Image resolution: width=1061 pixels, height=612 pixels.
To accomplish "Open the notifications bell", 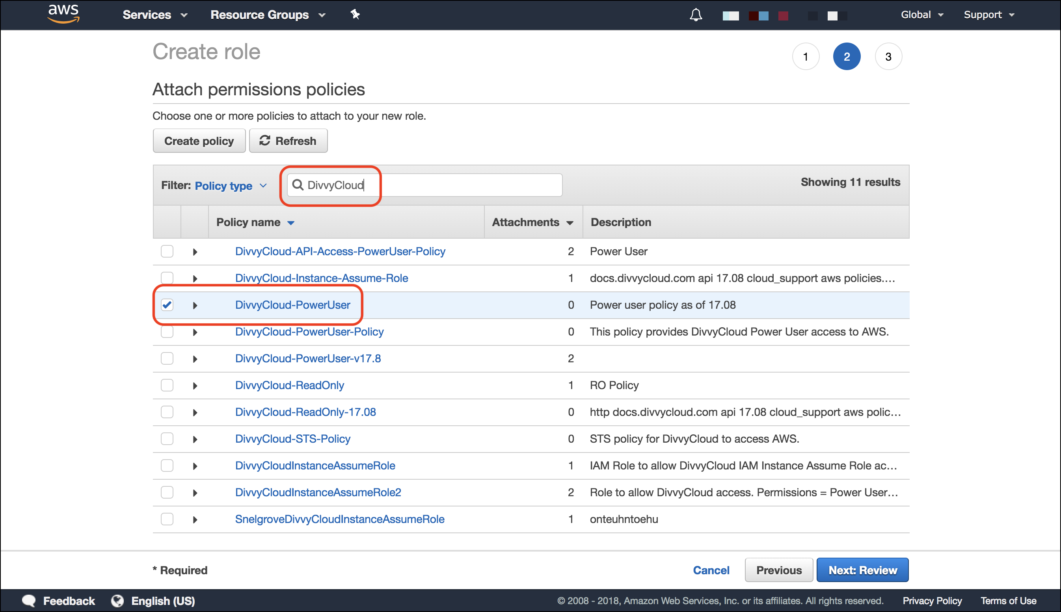I will click(696, 15).
